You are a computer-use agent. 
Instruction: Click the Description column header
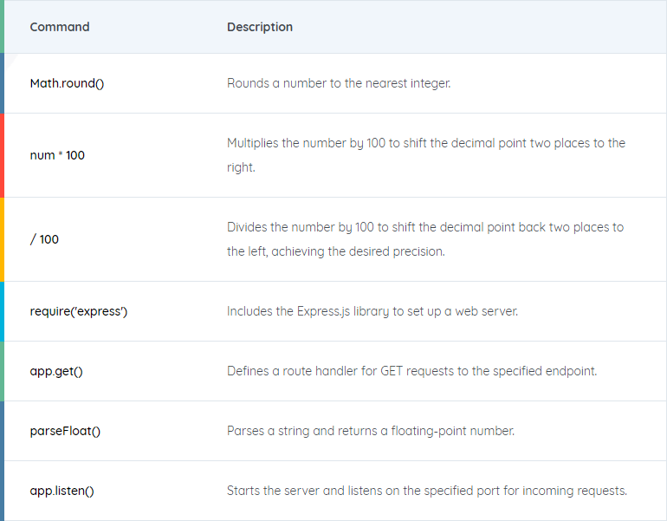click(x=260, y=27)
